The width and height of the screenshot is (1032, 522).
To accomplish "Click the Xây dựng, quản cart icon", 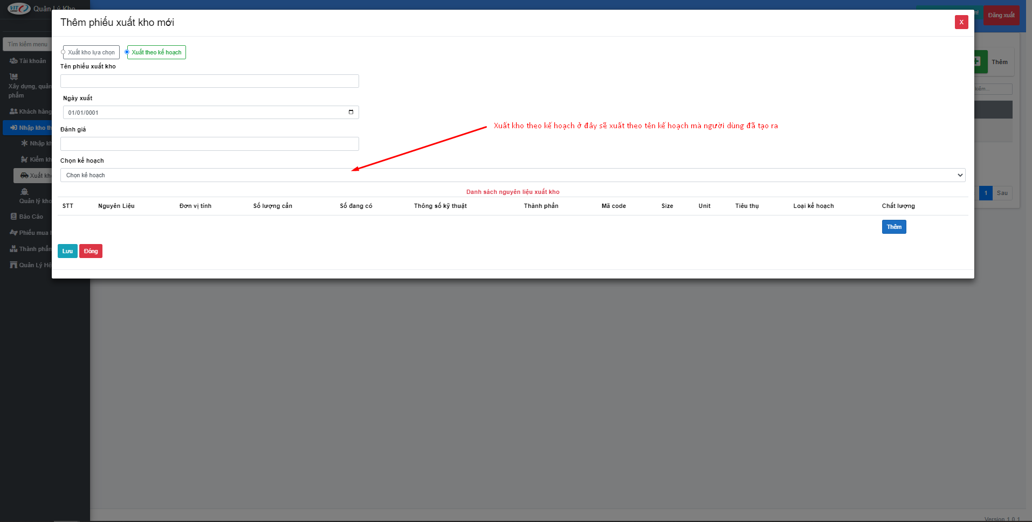I will (x=13, y=76).
